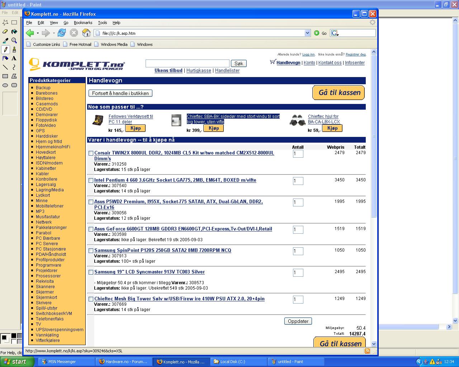Open Google search engine selector dropdown
459x367 pixels.
[x=335, y=33]
